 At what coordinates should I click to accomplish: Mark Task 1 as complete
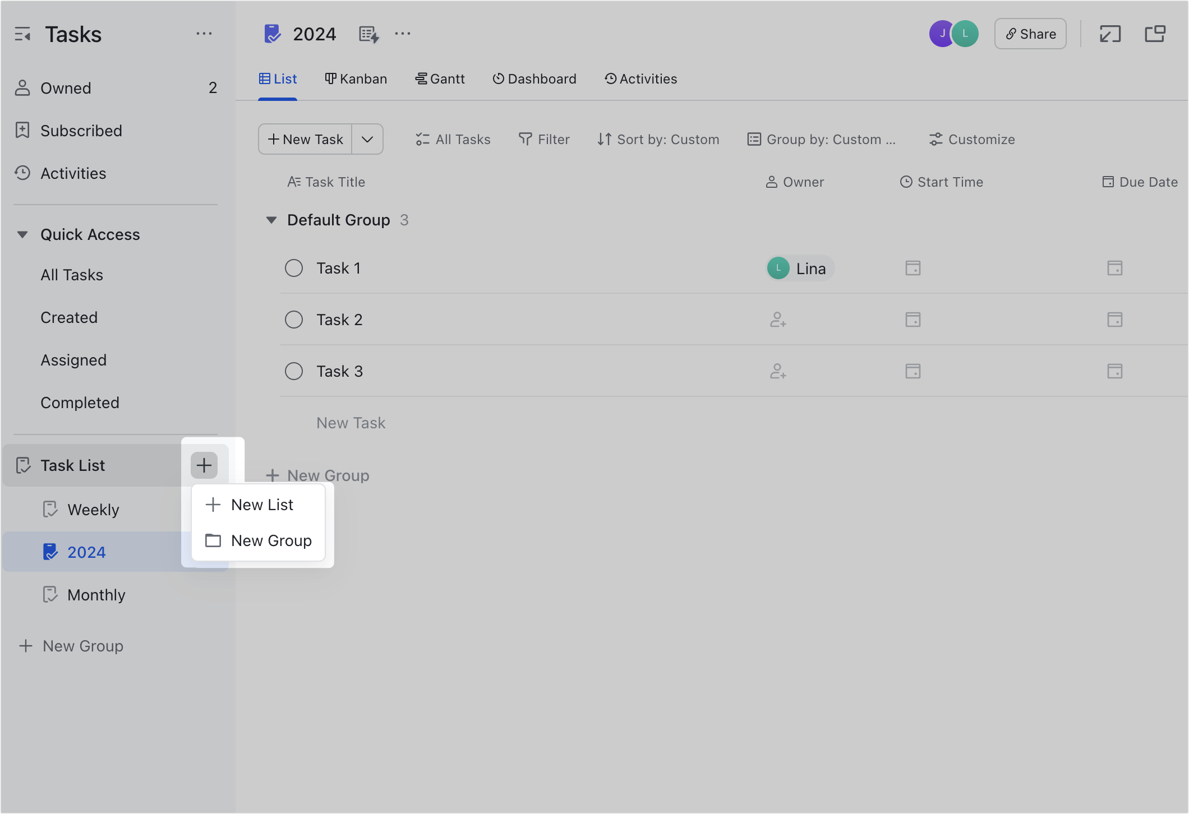click(x=293, y=268)
